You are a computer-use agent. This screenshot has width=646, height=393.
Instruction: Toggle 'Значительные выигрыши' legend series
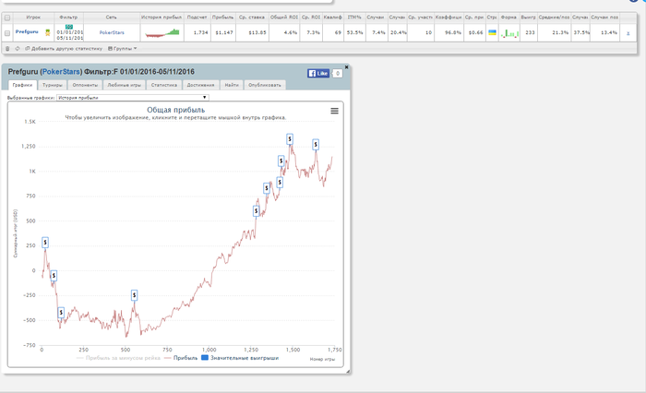coord(240,358)
